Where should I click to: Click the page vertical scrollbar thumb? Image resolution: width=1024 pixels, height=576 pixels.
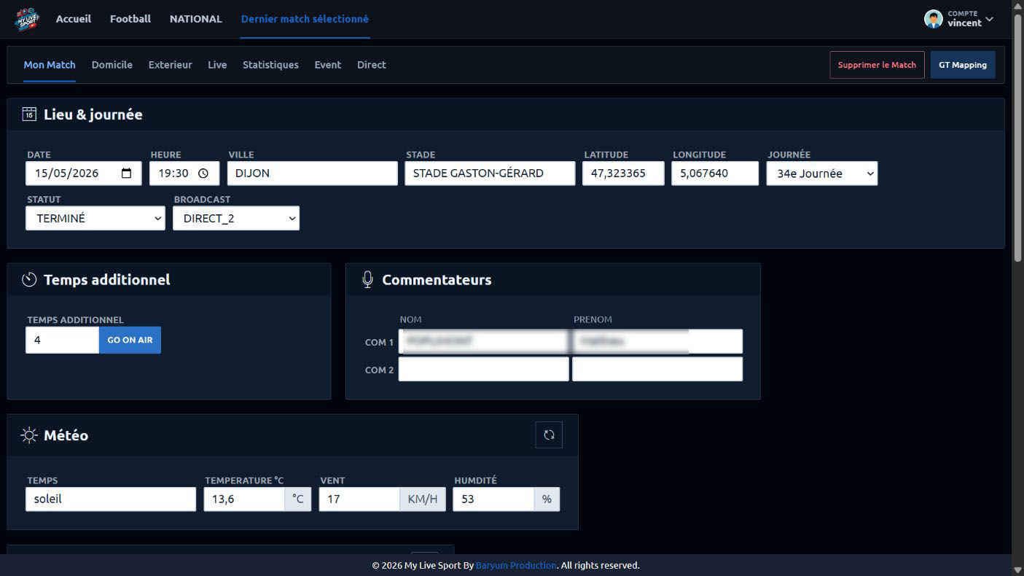pyautogui.click(x=1018, y=139)
